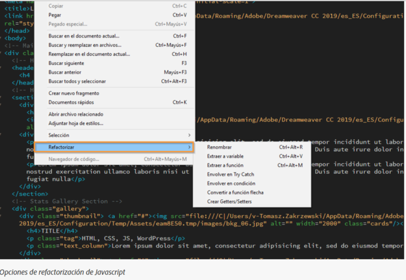Click Crear Getters/Setters
406x280 pixels.
[x=252, y=202]
